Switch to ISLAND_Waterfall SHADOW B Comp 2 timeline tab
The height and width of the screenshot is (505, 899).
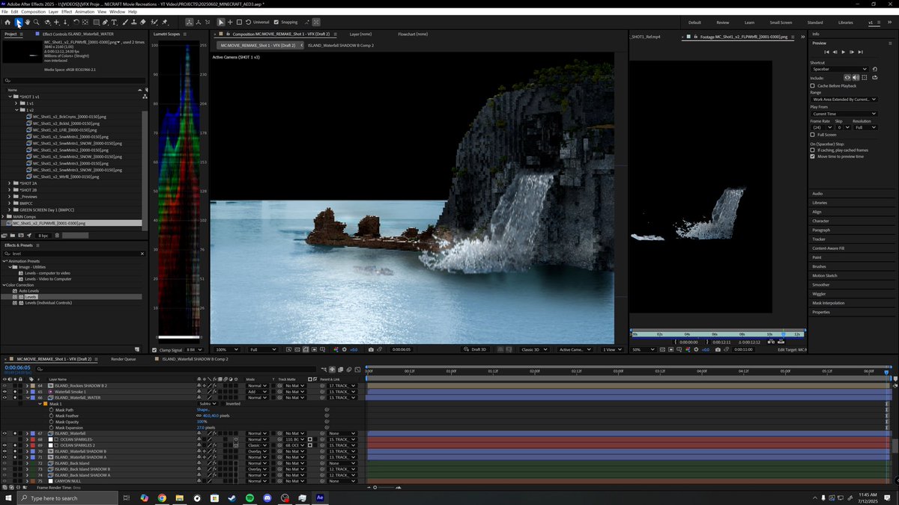(x=195, y=359)
